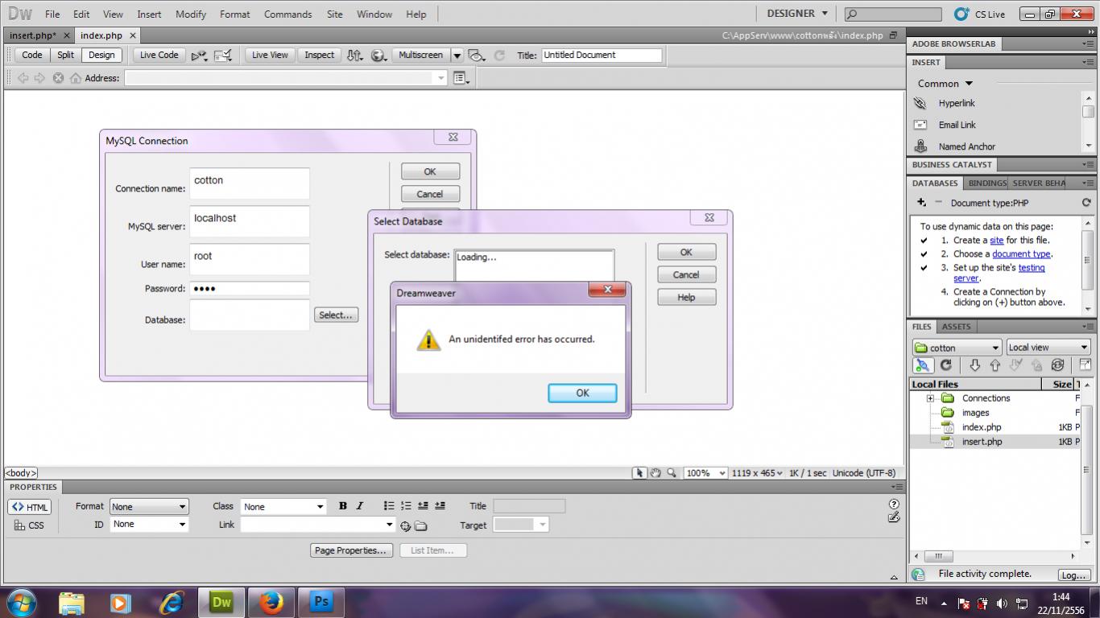Screen dimensions: 1100x618
Task: Click the Get files down-arrow icon
Action: 974,365
